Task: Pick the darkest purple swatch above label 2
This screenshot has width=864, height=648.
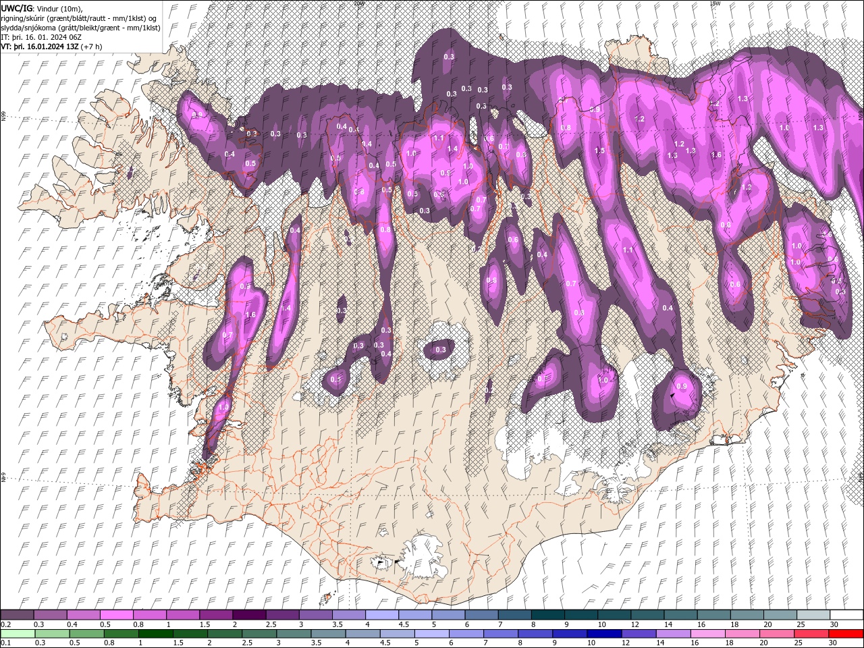Action: coord(249,615)
